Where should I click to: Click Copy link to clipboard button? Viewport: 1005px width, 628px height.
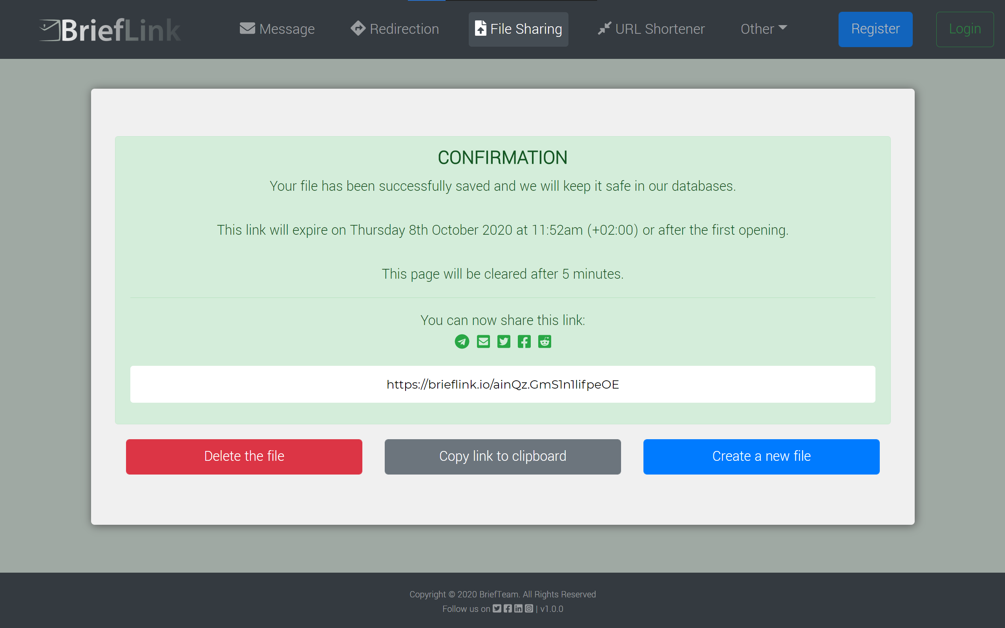502,456
